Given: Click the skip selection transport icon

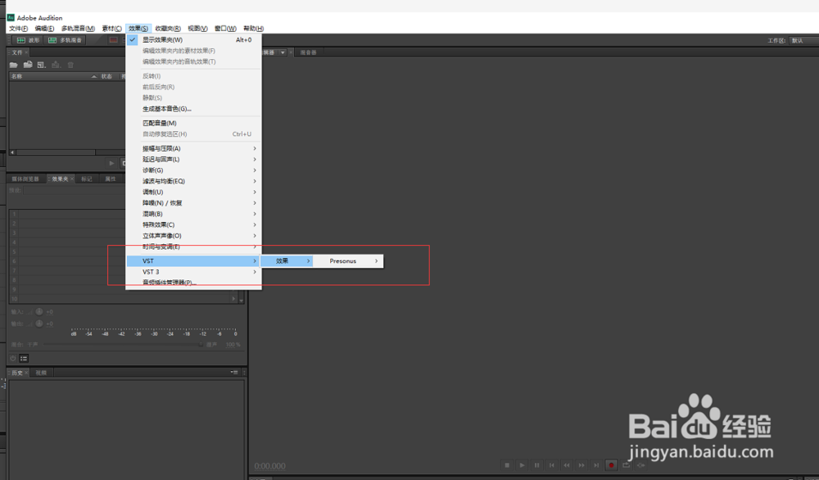Looking at the screenshot, I should click(641, 465).
